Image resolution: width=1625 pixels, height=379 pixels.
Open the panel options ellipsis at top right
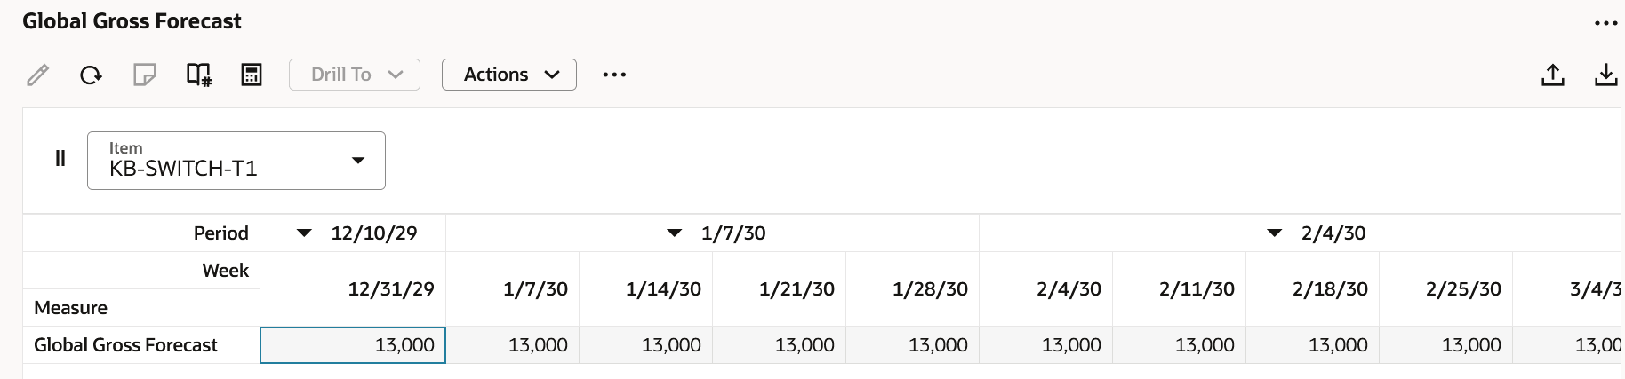click(1605, 23)
